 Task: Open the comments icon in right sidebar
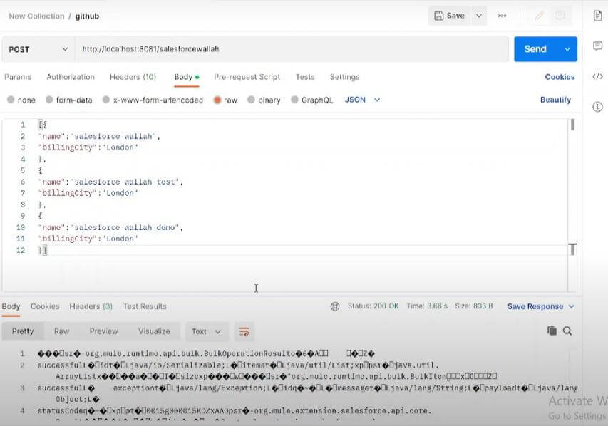597,46
